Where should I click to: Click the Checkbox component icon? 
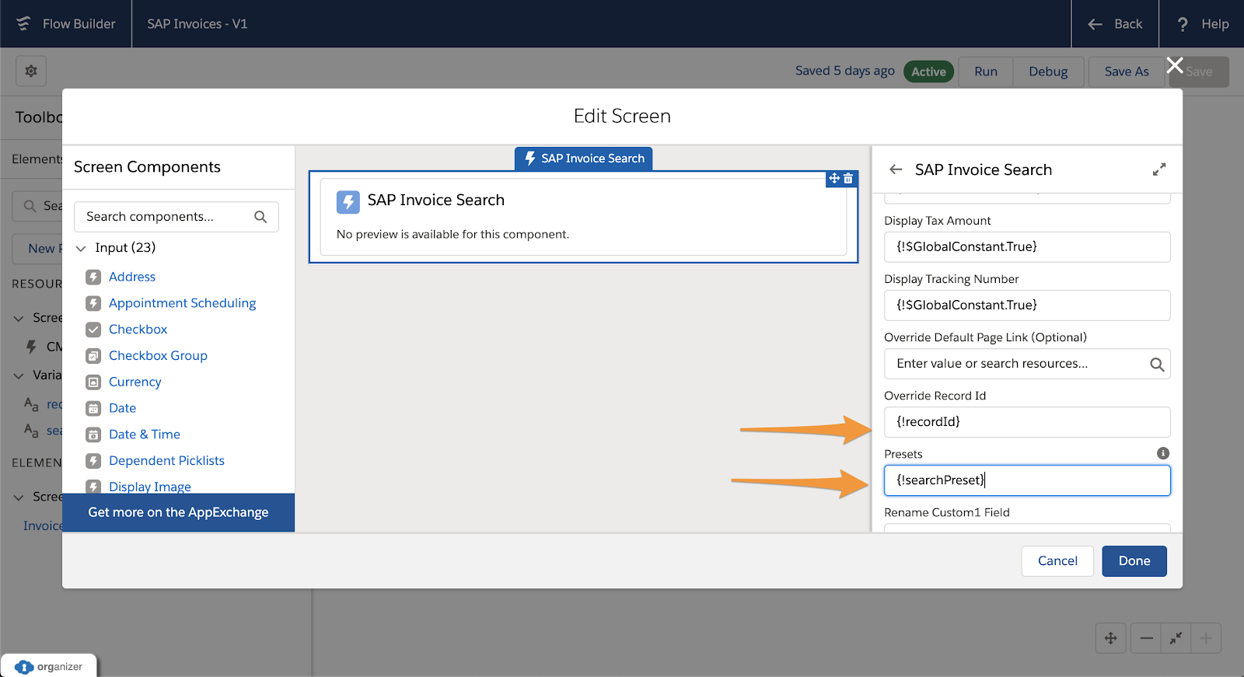[93, 330]
